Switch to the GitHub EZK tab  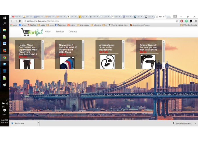[149, 17]
